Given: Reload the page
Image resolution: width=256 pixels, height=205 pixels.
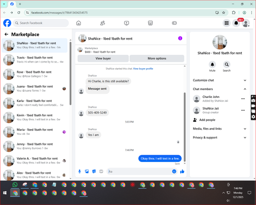Looking at the screenshot, I should point(19,13).
